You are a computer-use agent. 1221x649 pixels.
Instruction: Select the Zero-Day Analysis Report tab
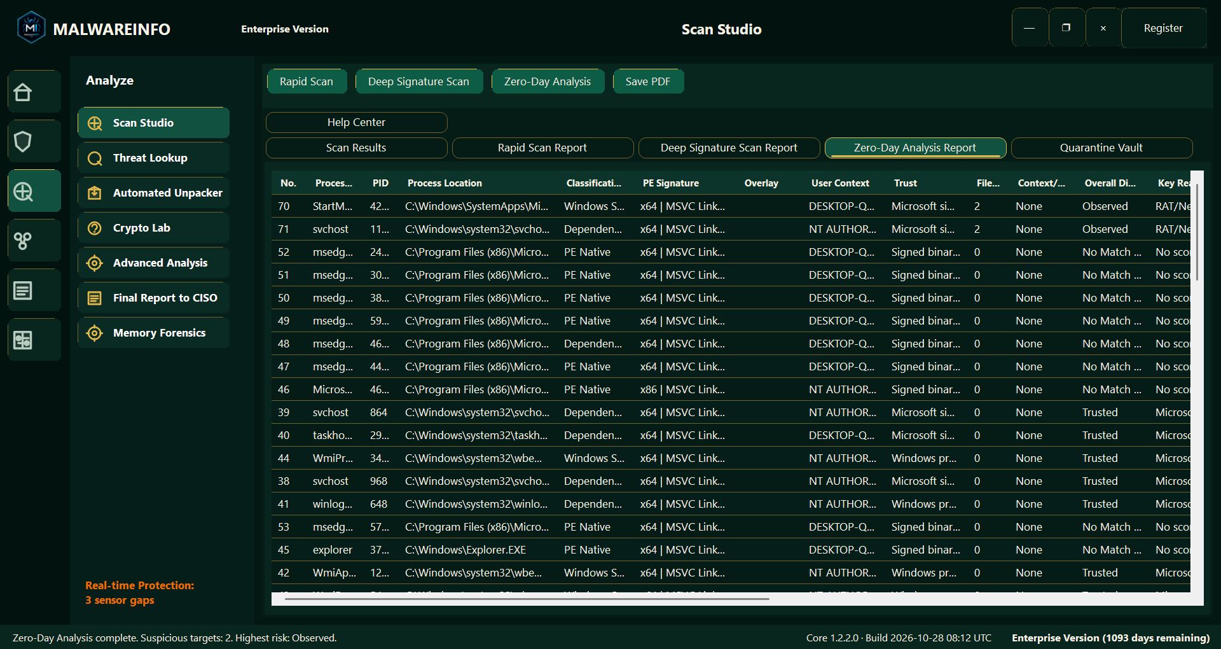point(915,148)
